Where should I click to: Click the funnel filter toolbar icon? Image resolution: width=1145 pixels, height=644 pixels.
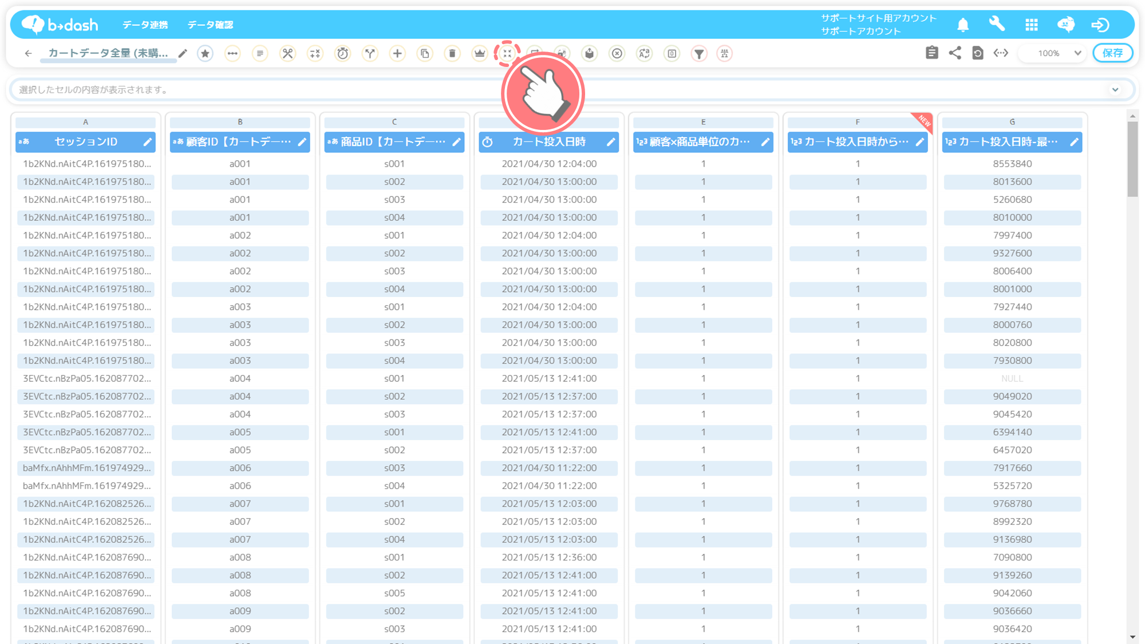tap(700, 53)
